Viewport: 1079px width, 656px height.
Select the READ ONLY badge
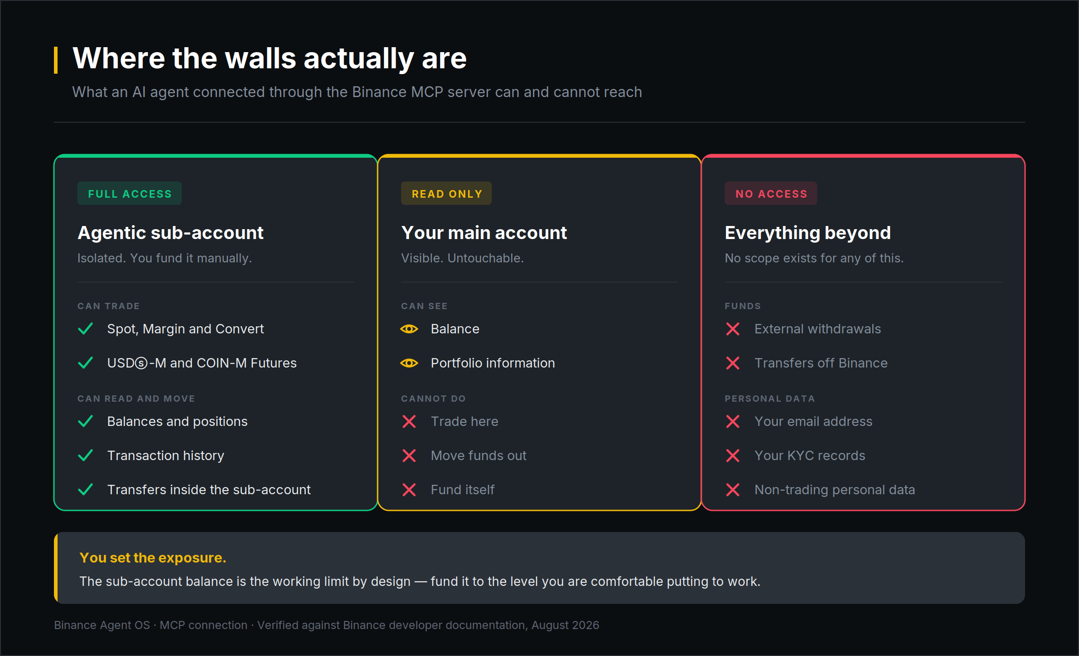pos(446,194)
